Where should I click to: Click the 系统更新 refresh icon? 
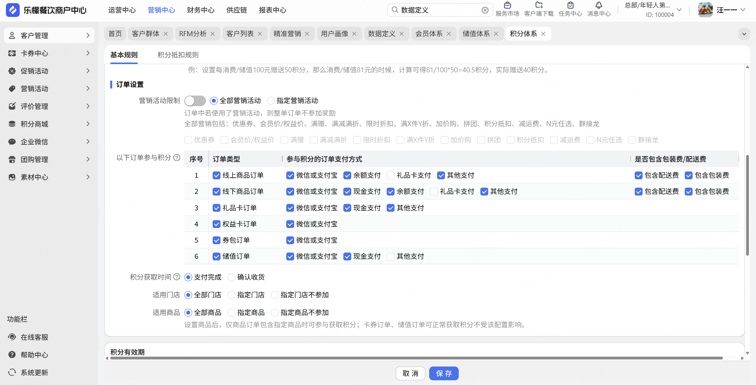click(x=12, y=372)
